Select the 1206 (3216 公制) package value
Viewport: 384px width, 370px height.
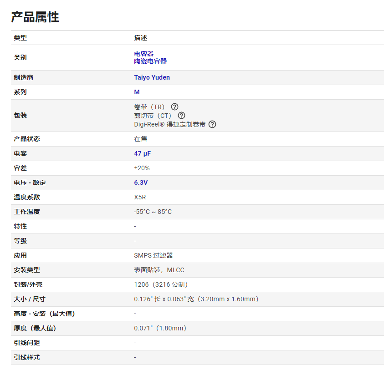tap(161, 284)
